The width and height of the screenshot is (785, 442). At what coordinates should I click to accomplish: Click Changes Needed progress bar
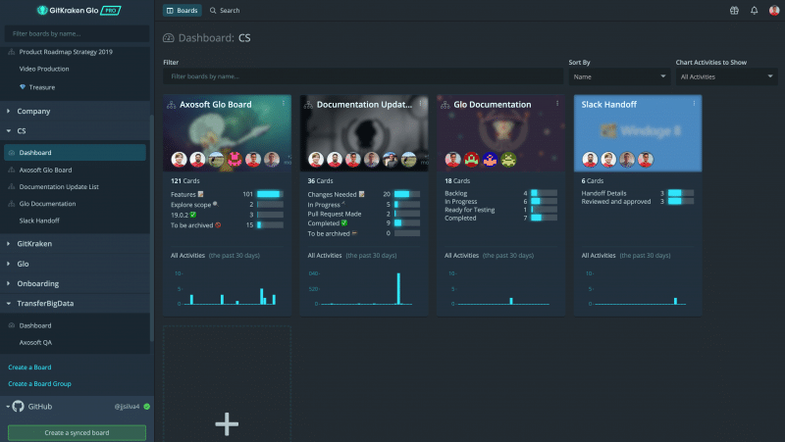point(406,194)
